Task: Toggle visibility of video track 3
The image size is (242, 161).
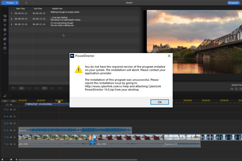Action: click(x=11, y=109)
